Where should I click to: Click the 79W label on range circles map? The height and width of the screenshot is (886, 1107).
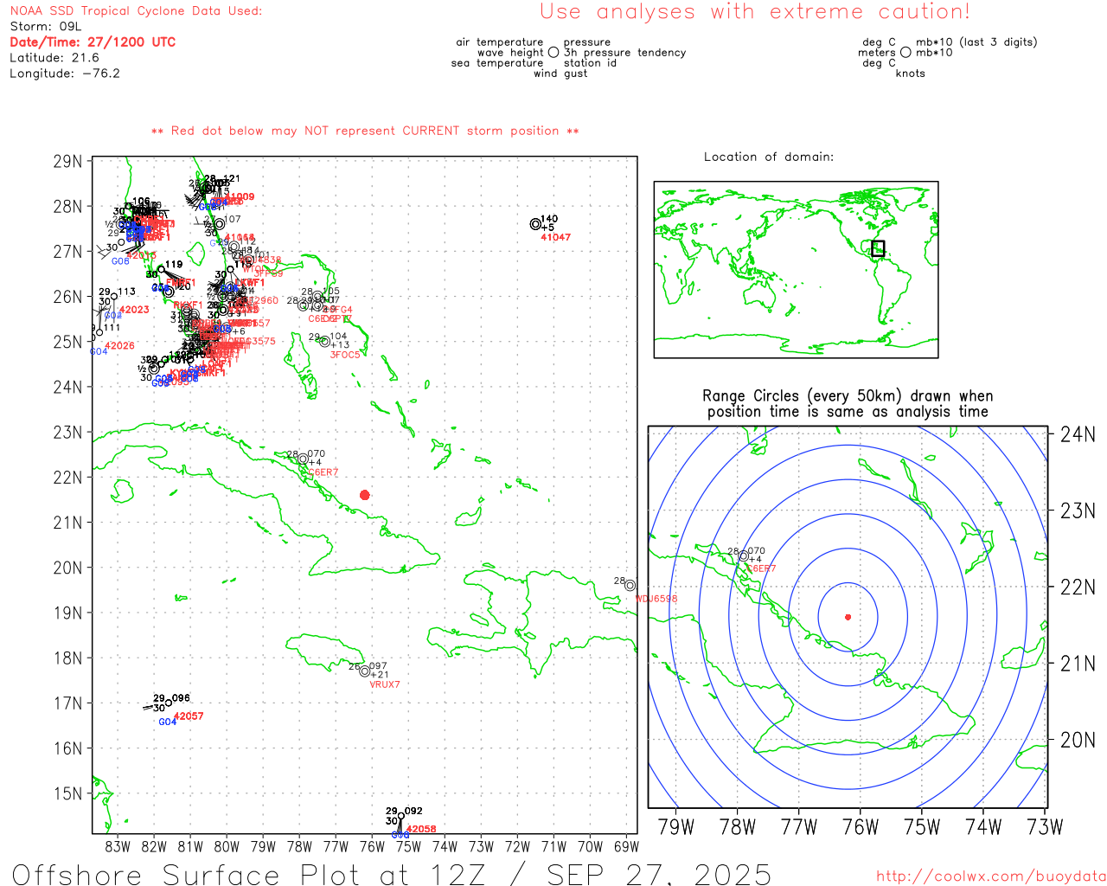[675, 827]
